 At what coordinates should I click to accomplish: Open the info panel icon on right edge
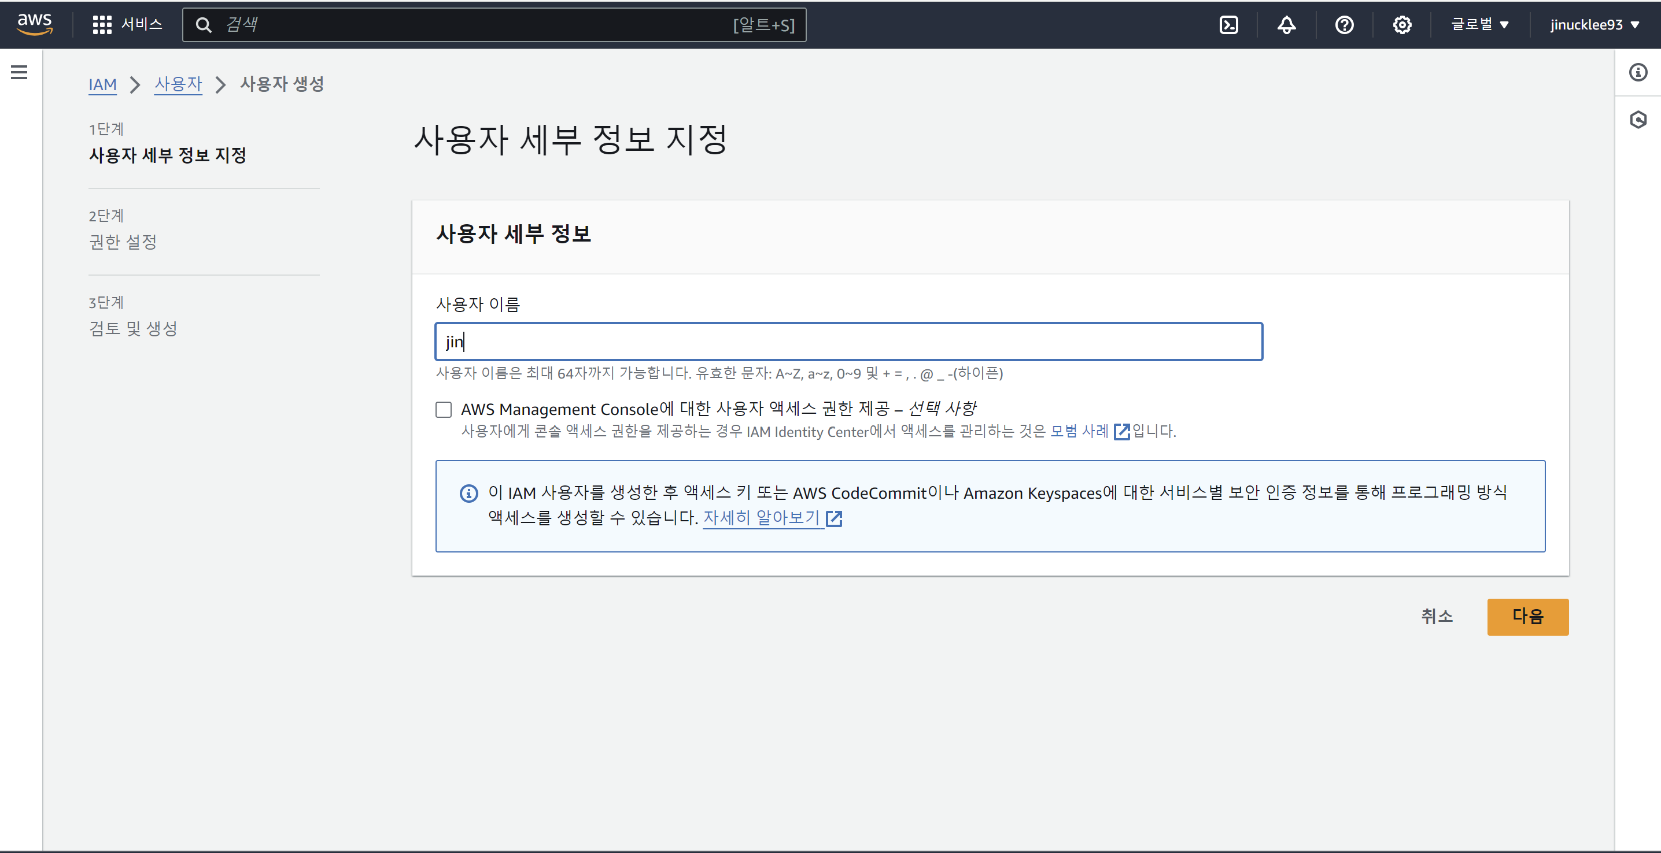tap(1638, 72)
